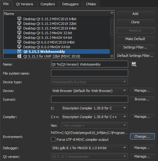Switch to the Debuggers tab
158x161 pixels.
tap(70, 4)
